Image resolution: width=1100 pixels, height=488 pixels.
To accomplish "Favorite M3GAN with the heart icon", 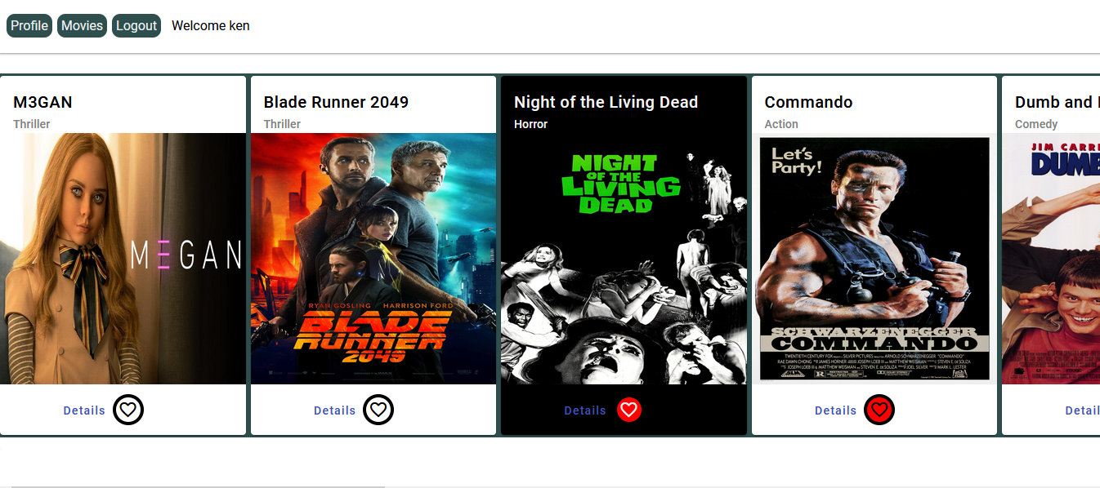I will [128, 410].
